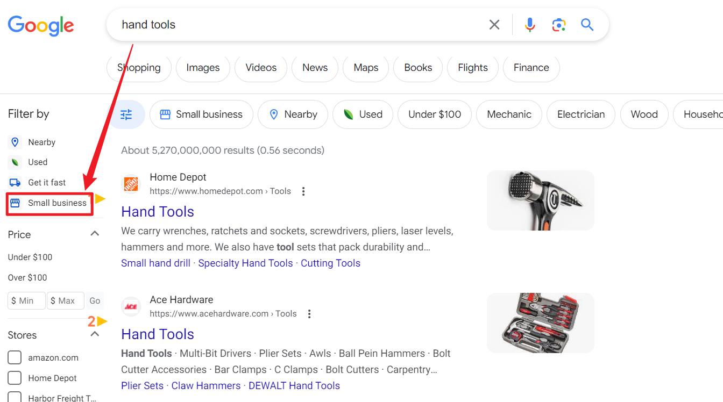Collapse the Stores filter section
Screen dimensions: 723x402
coord(95,334)
